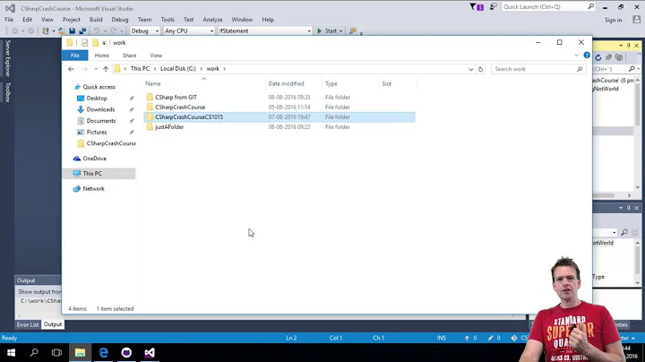Open the Analyze menu in Visual Studio

[x=212, y=19]
